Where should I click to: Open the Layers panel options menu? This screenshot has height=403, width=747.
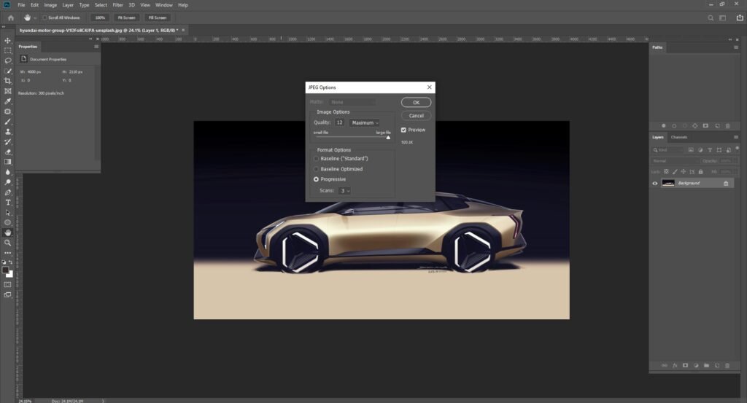point(735,137)
